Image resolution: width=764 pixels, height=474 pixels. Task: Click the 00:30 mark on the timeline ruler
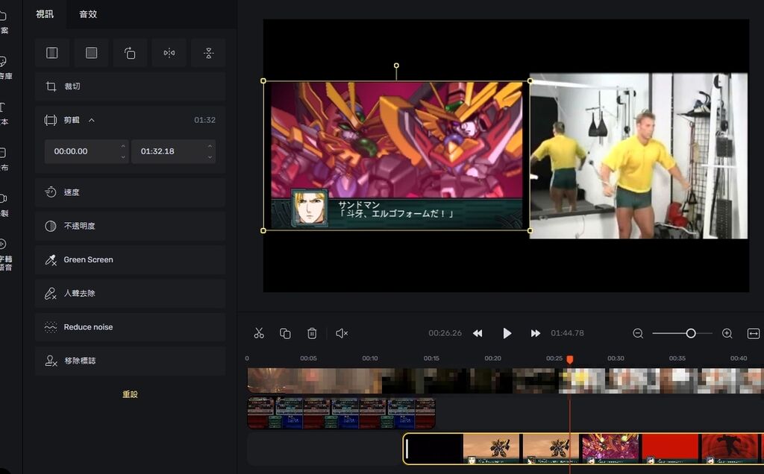616,358
